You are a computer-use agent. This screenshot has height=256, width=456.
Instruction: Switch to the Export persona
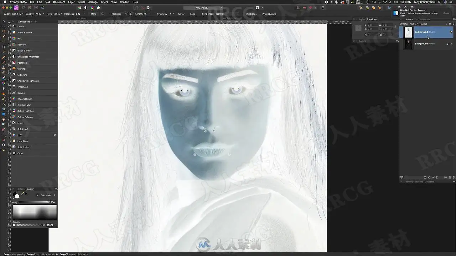click(43, 7)
